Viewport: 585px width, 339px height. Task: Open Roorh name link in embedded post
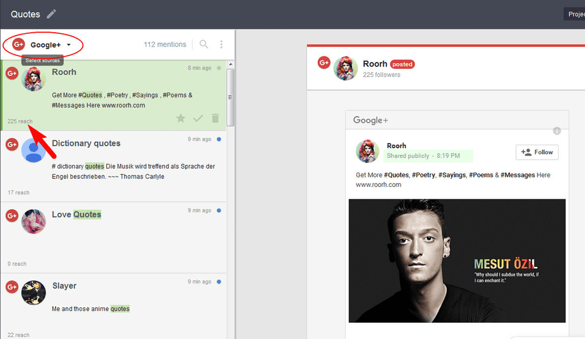pos(396,146)
